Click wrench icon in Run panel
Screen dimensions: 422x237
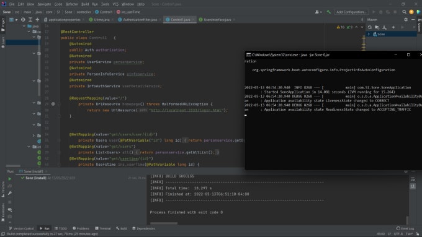click(10, 193)
